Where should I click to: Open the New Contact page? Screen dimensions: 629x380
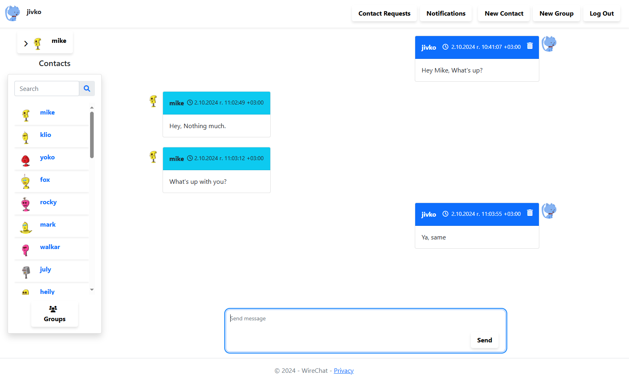click(504, 14)
